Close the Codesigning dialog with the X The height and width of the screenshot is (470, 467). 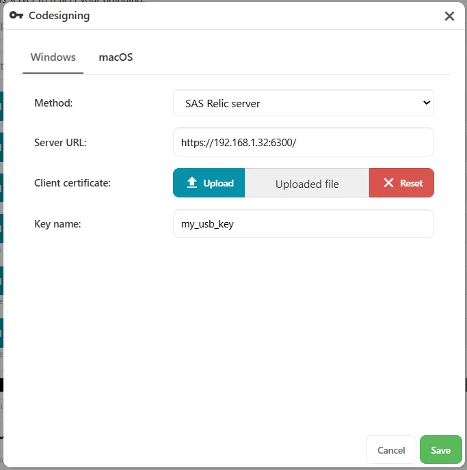point(449,16)
